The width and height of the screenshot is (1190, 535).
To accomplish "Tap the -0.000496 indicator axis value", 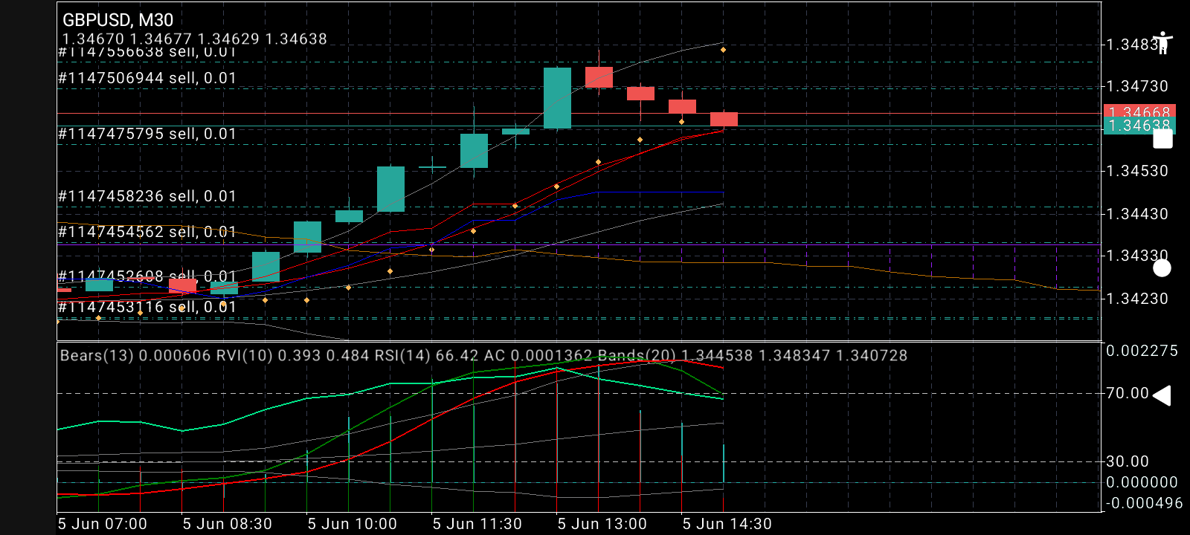I will click(1144, 503).
